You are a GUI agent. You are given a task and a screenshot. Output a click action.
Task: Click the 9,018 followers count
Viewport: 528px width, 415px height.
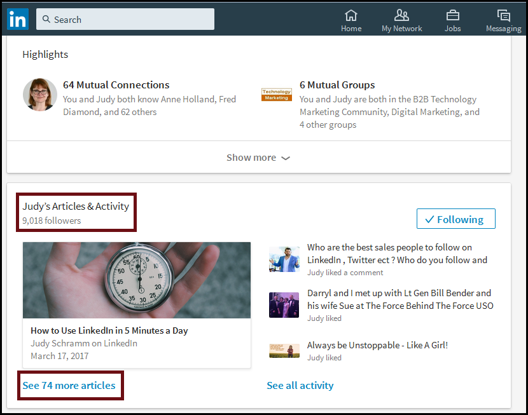point(52,221)
